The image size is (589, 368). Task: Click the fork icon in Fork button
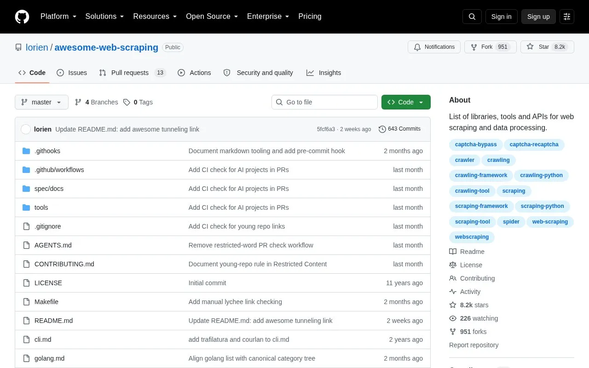pos(474,47)
